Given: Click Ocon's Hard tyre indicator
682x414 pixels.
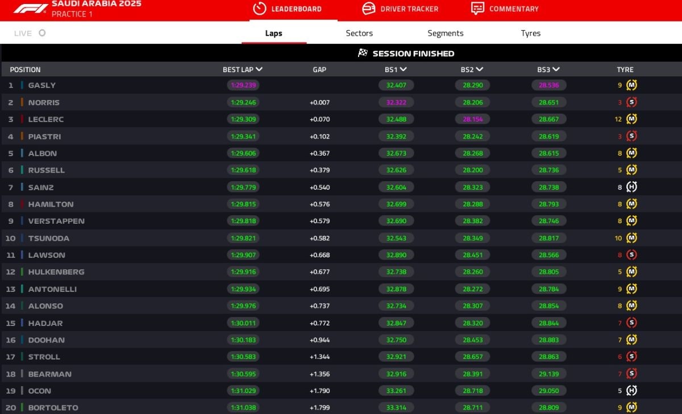Looking at the screenshot, I should tap(631, 391).
